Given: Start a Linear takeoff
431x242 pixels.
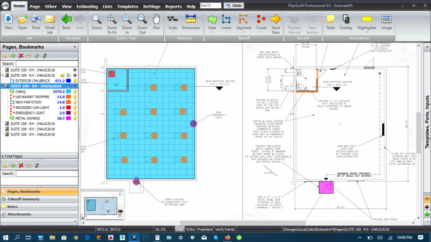Looking at the screenshot, I should [x=226, y=22].
